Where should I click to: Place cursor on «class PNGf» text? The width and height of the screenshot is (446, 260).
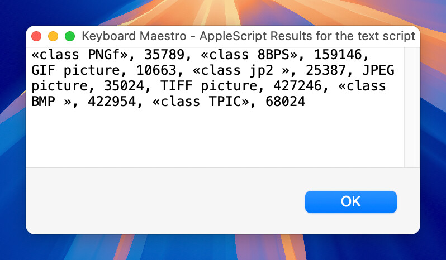[x=79, y=55]
